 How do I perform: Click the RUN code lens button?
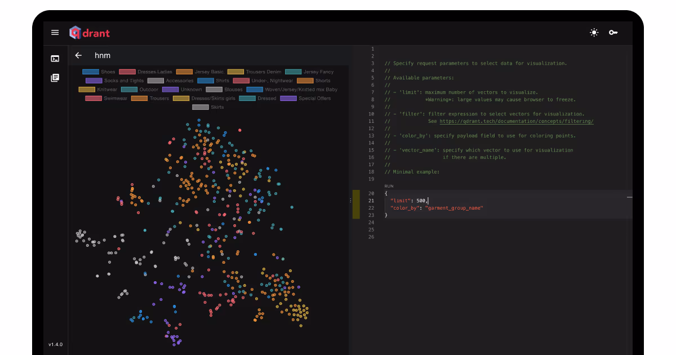389,186
